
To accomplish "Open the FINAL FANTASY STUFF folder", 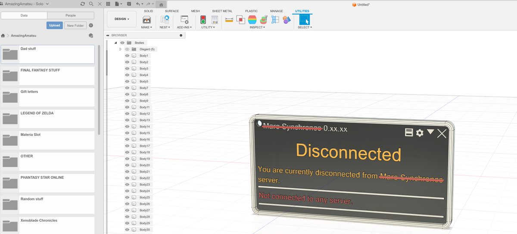I will click(47, 76).
